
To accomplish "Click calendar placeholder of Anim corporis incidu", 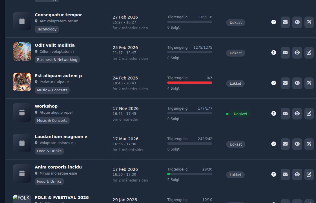I will [x=22, y=173].
